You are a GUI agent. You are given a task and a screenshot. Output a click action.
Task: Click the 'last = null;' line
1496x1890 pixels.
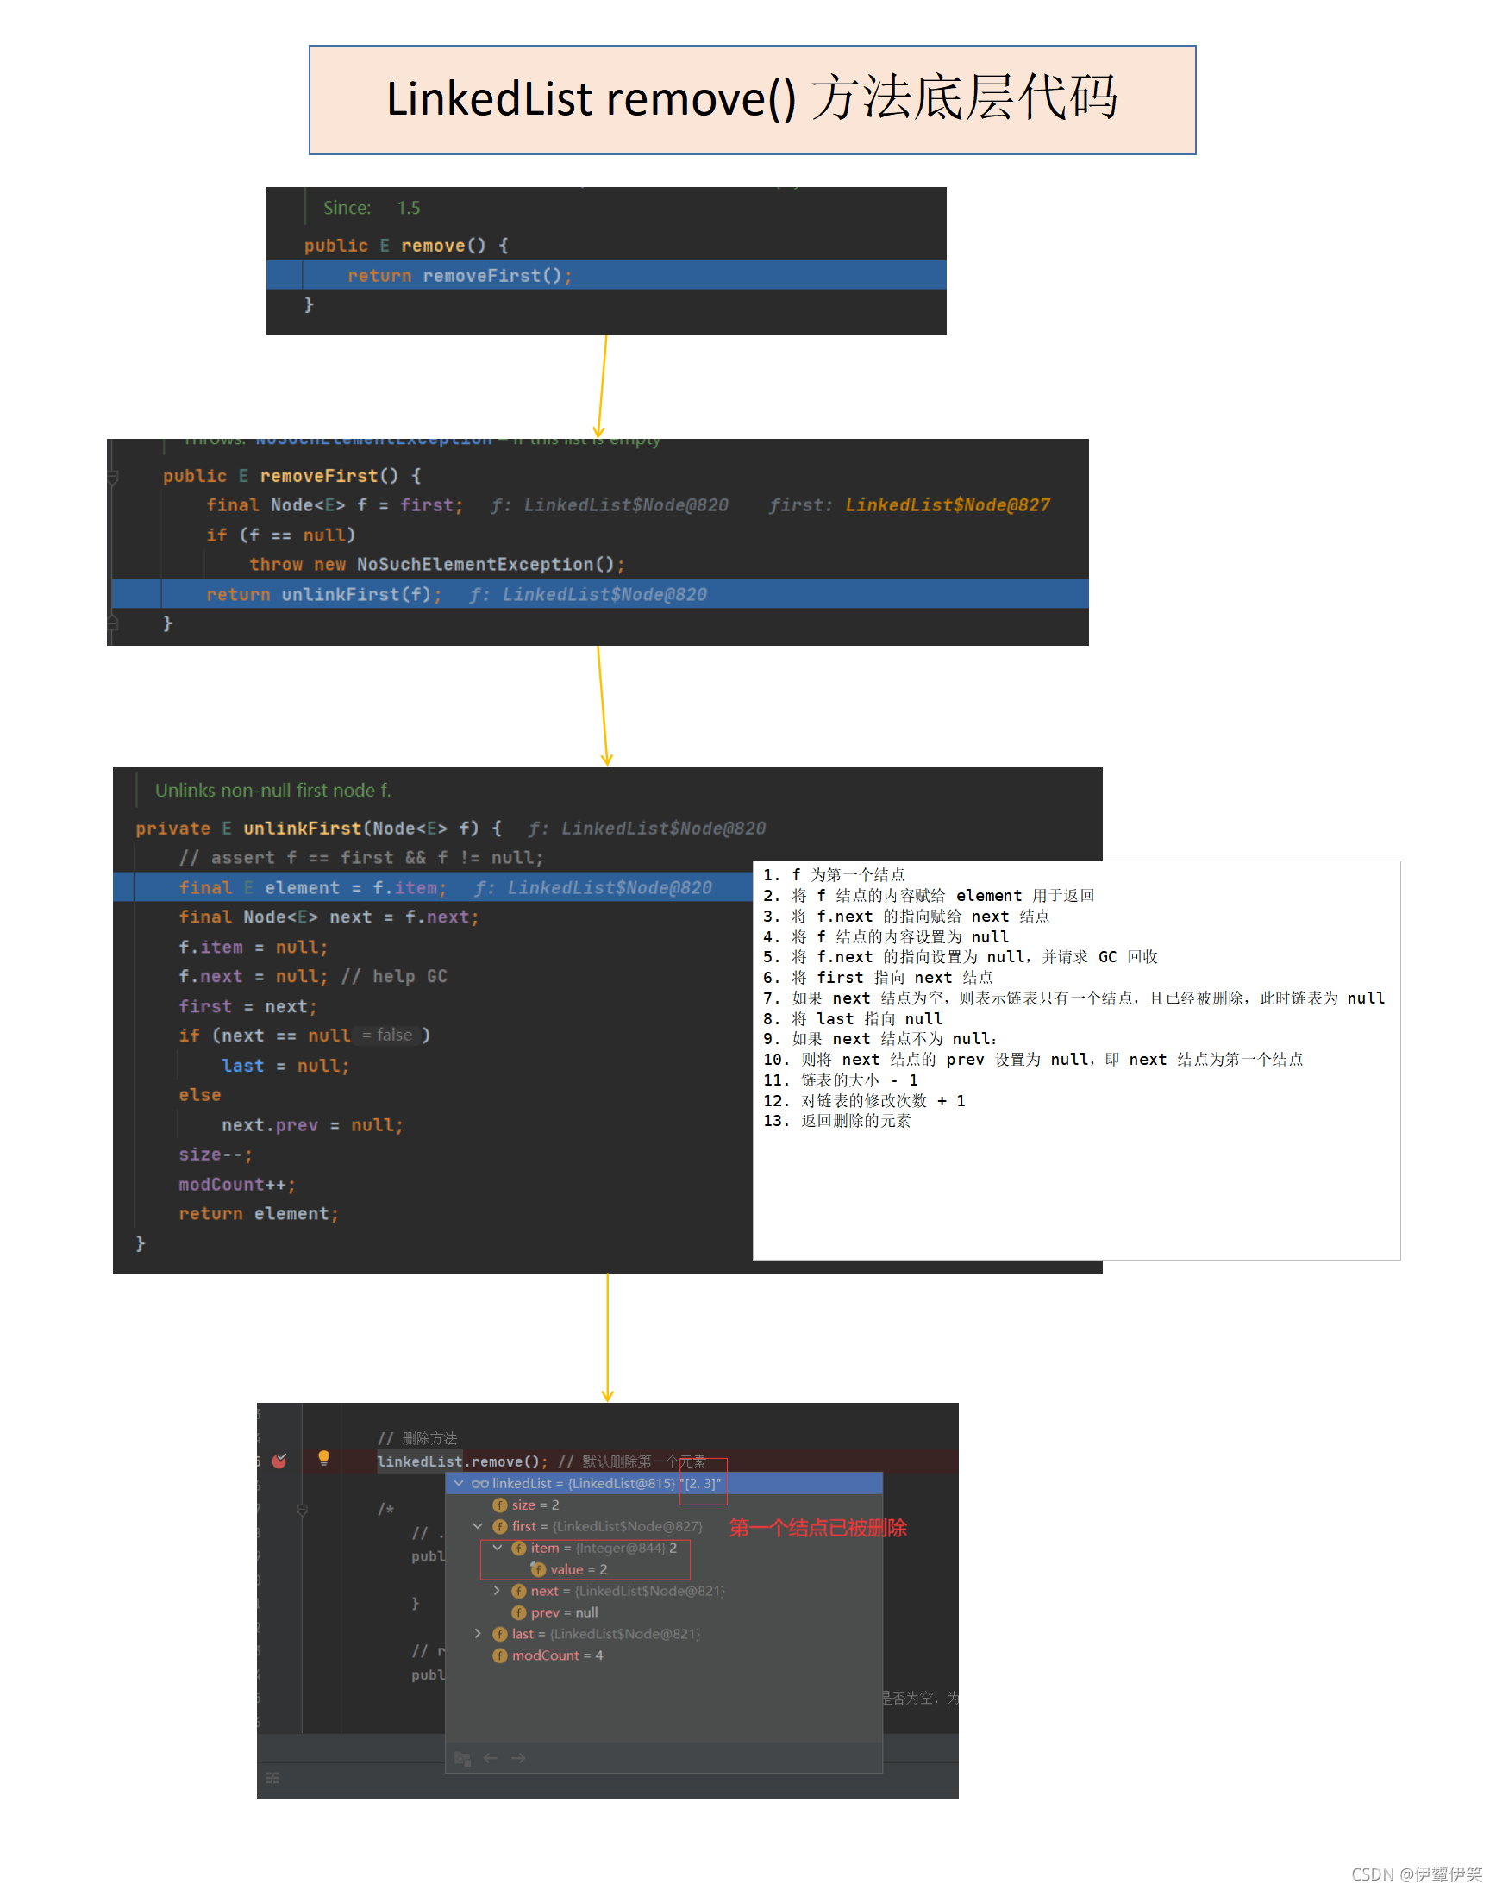[285, 1066]
